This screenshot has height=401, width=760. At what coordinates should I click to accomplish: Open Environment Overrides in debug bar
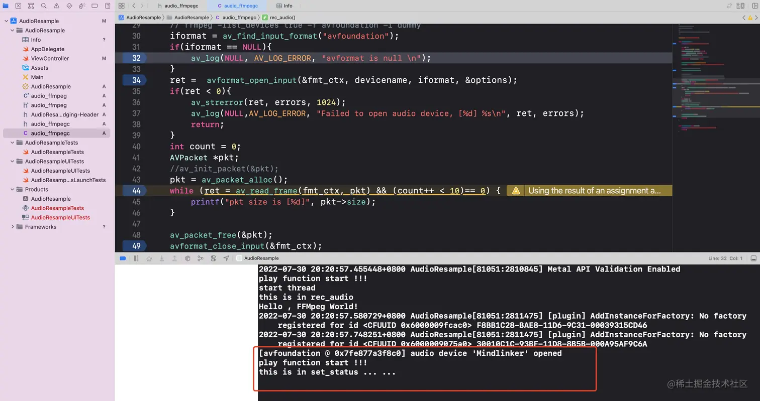click(x=213, y=258)
